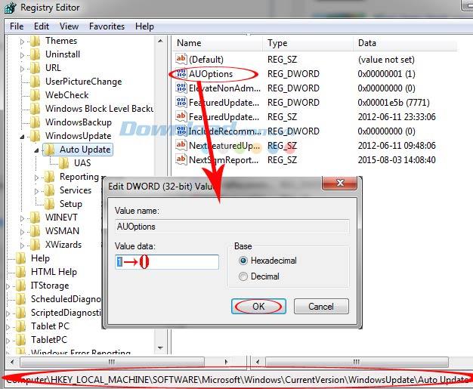
Task: Click the AUOptions DWORD value icon
Action: pyautogui.click(x=181, y=74)
